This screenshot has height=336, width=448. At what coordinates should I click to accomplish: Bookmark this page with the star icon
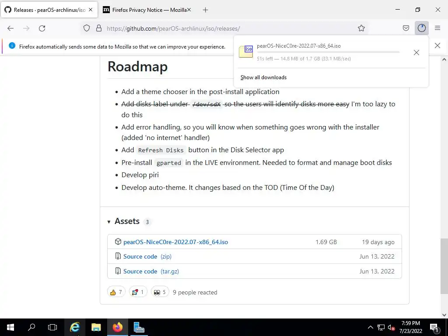pyautogui.click(x=361, y=28)
